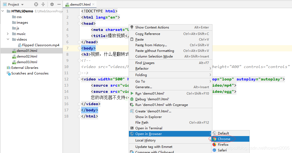Choose Paste from History...

170,45
